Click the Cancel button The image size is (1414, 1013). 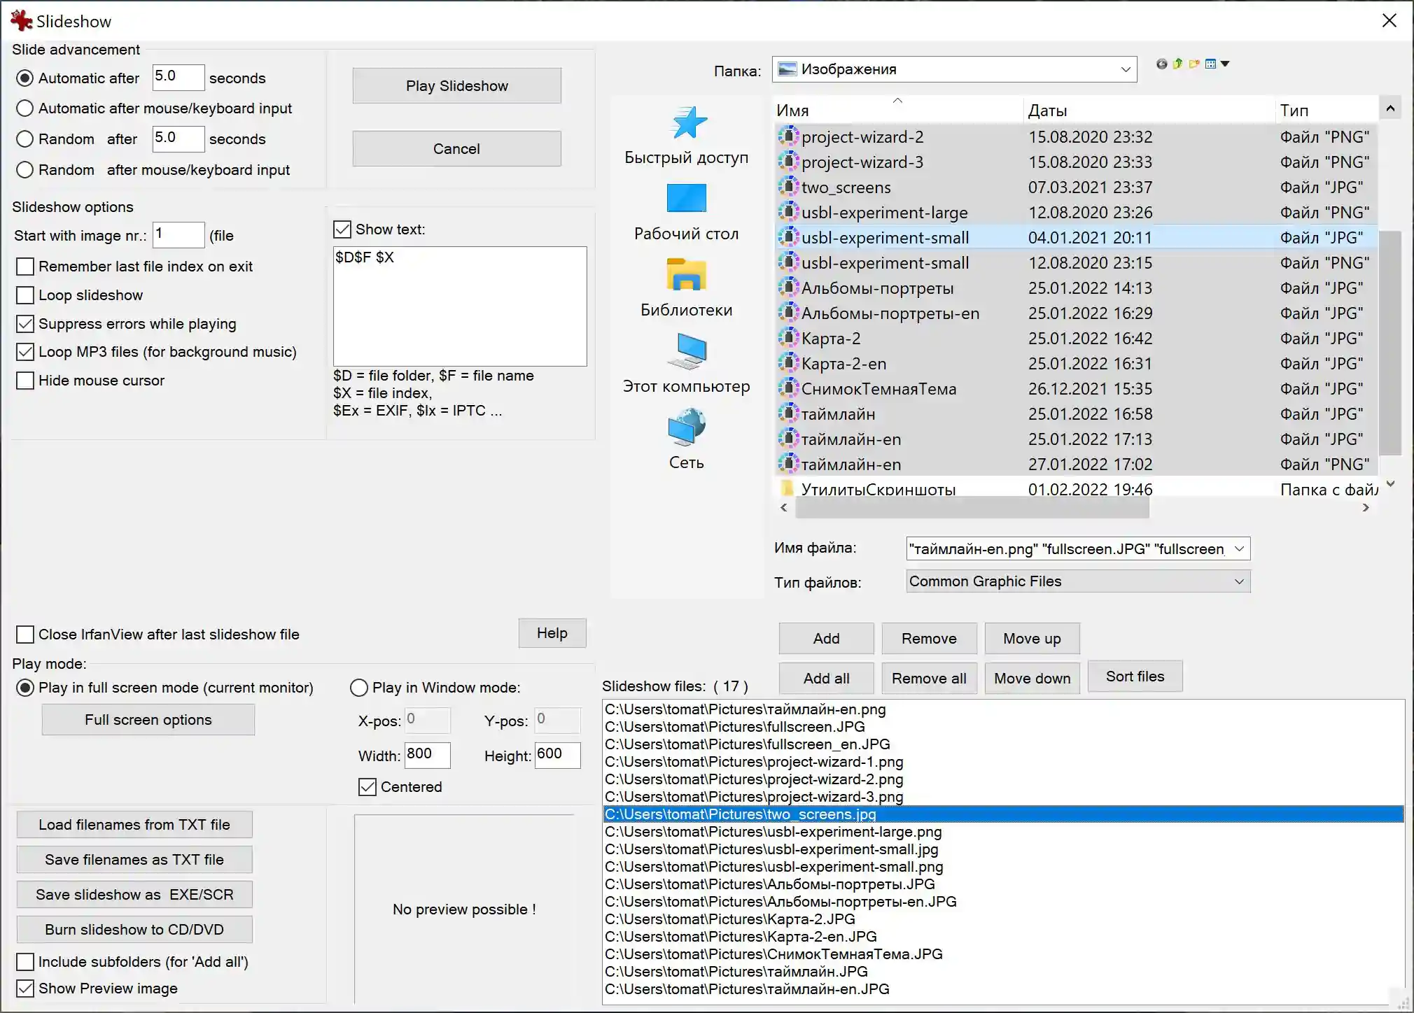457,149
